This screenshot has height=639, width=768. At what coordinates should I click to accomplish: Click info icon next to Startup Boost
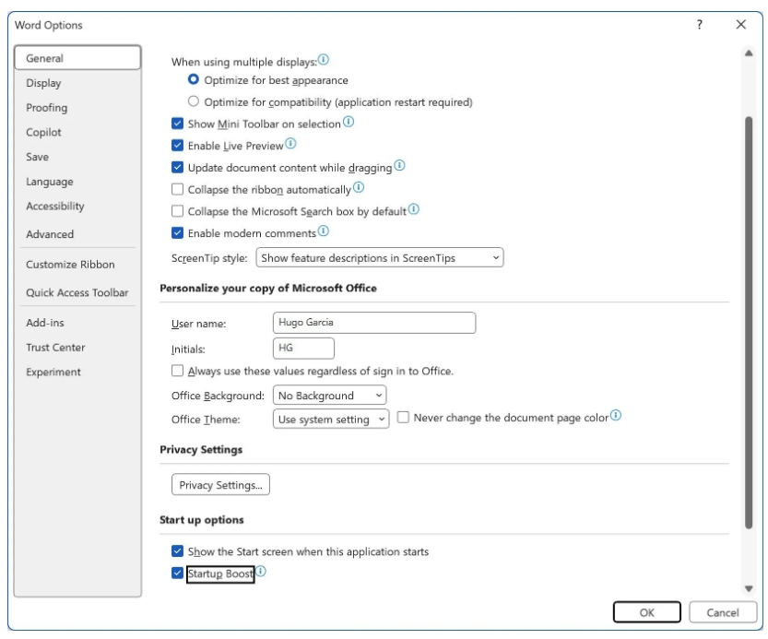261,572
